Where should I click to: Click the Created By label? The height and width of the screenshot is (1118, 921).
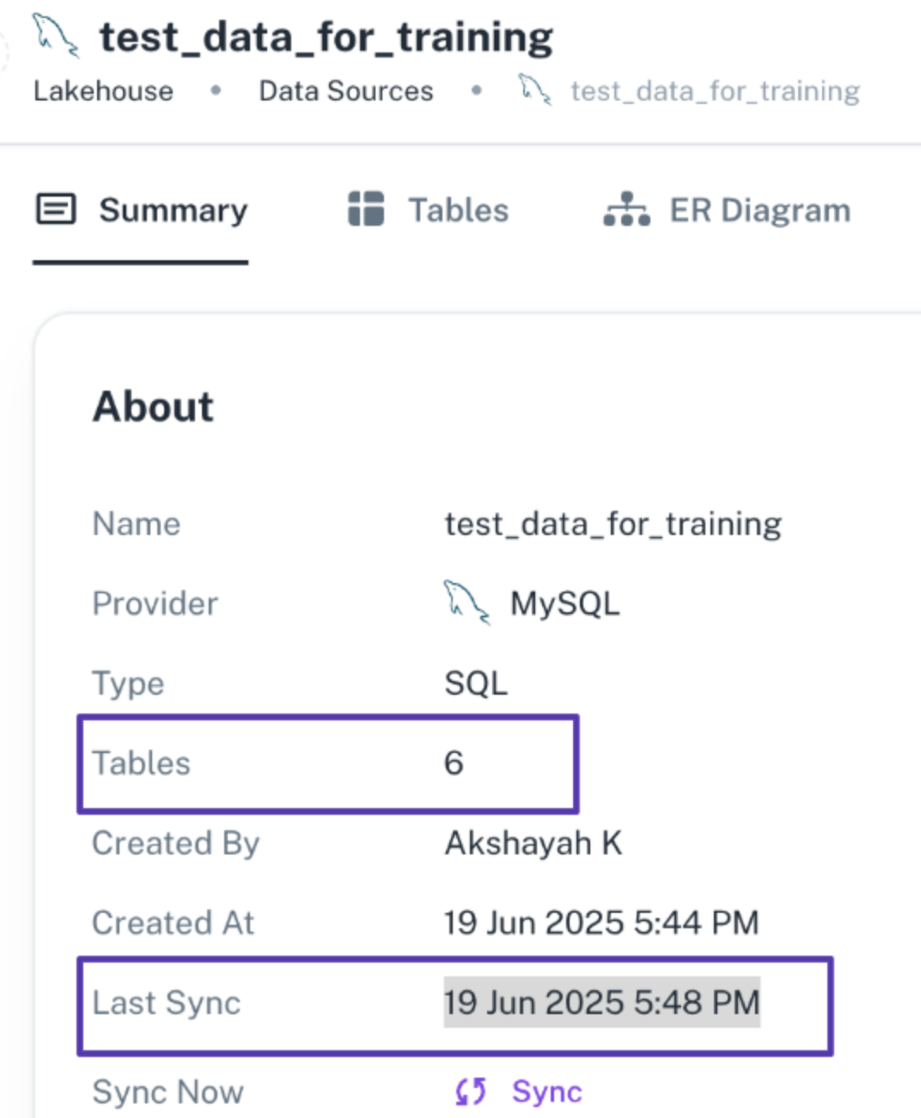pyautogui.click(x=176, y=843)
